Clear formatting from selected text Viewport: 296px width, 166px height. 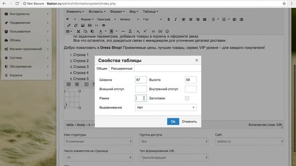[x=130, y=31]
